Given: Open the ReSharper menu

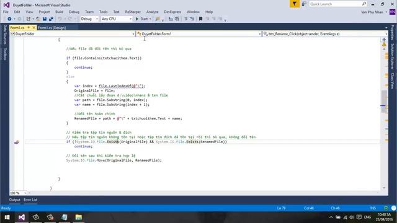Looking at the screenshot, I should click(133, 12).
